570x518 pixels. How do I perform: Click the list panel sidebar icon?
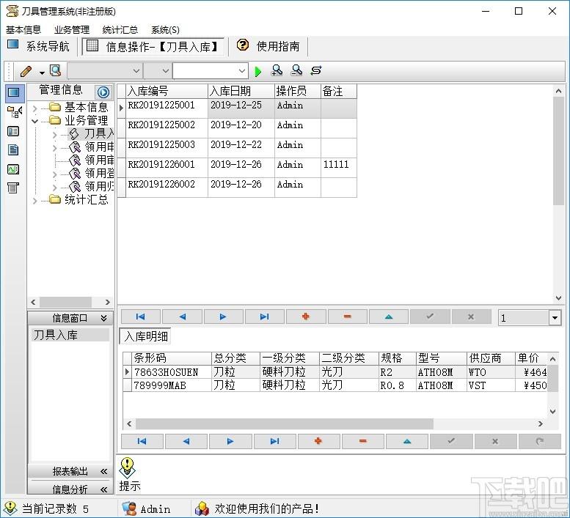pos(13,131)
